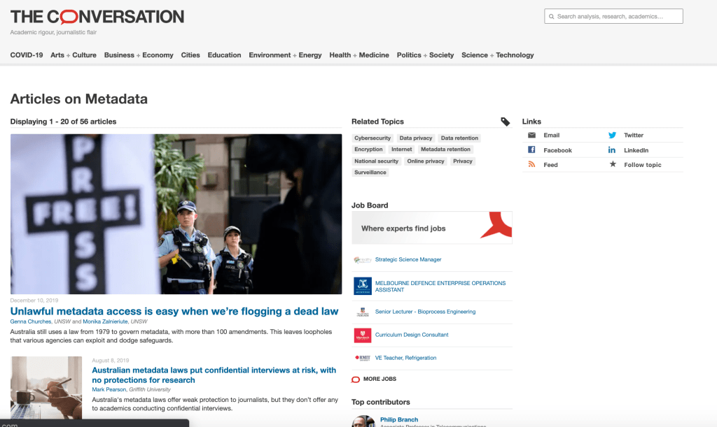Viewport: 717px width, 427px height.
Task: Open the press freedom police photo thumbnail
Action: click(x=176, y=214)
